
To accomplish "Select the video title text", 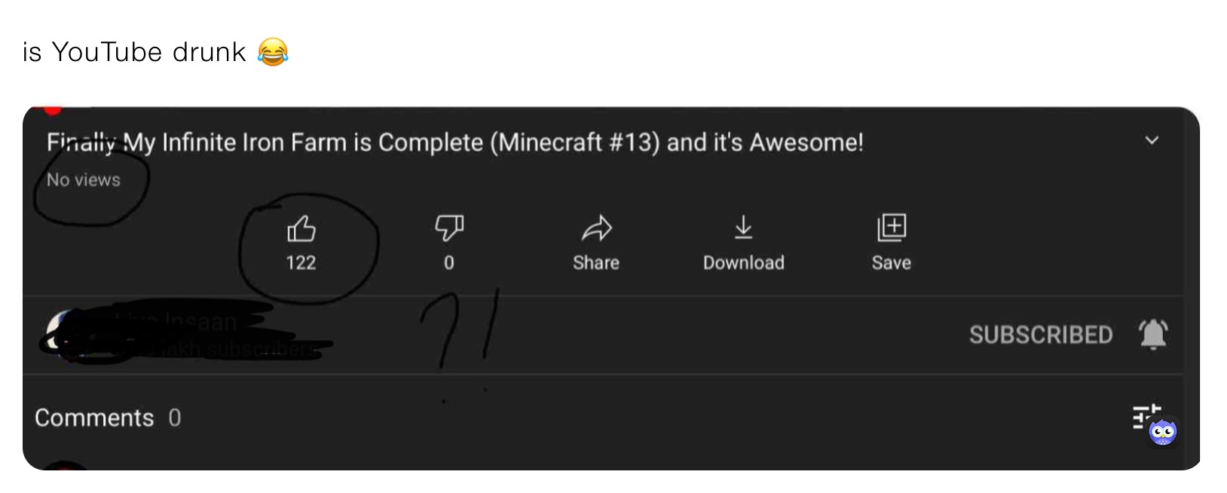I will [x=455, y=142].
